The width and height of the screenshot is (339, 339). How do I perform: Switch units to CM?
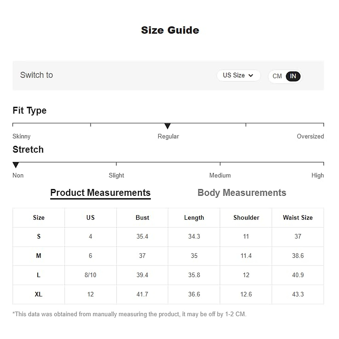pos(277,76)
